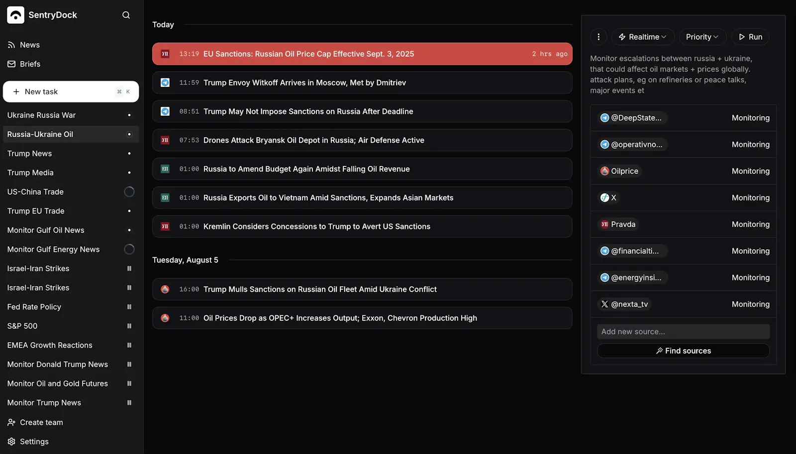This screenshot has width=796, height=454.
Task: Select the Pravda source chip
Action: [618, 225]
